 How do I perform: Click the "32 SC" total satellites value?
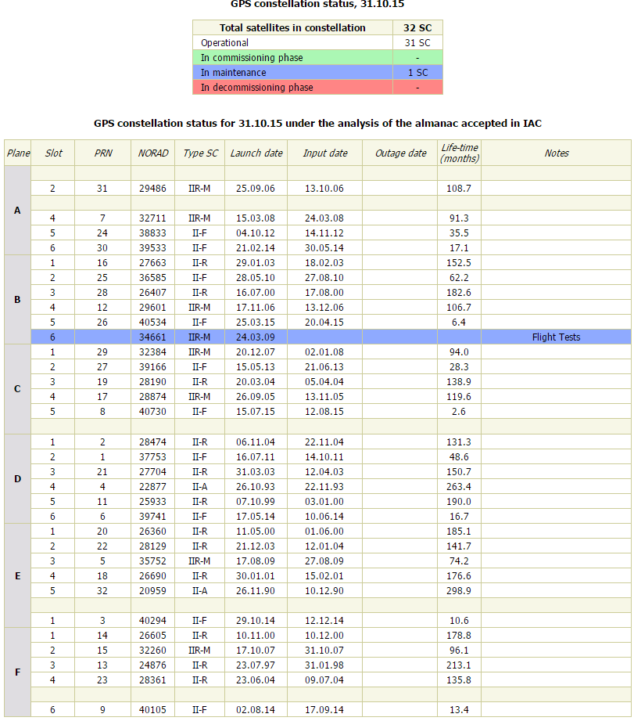click(x=417, y=27)
